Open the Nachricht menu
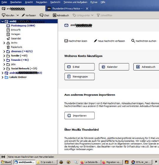The height and width of the screenshot is (165, 159). [x=55, y=2]
